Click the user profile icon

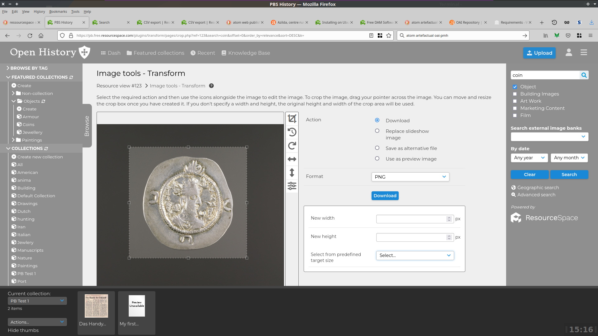tap(569, 53)
